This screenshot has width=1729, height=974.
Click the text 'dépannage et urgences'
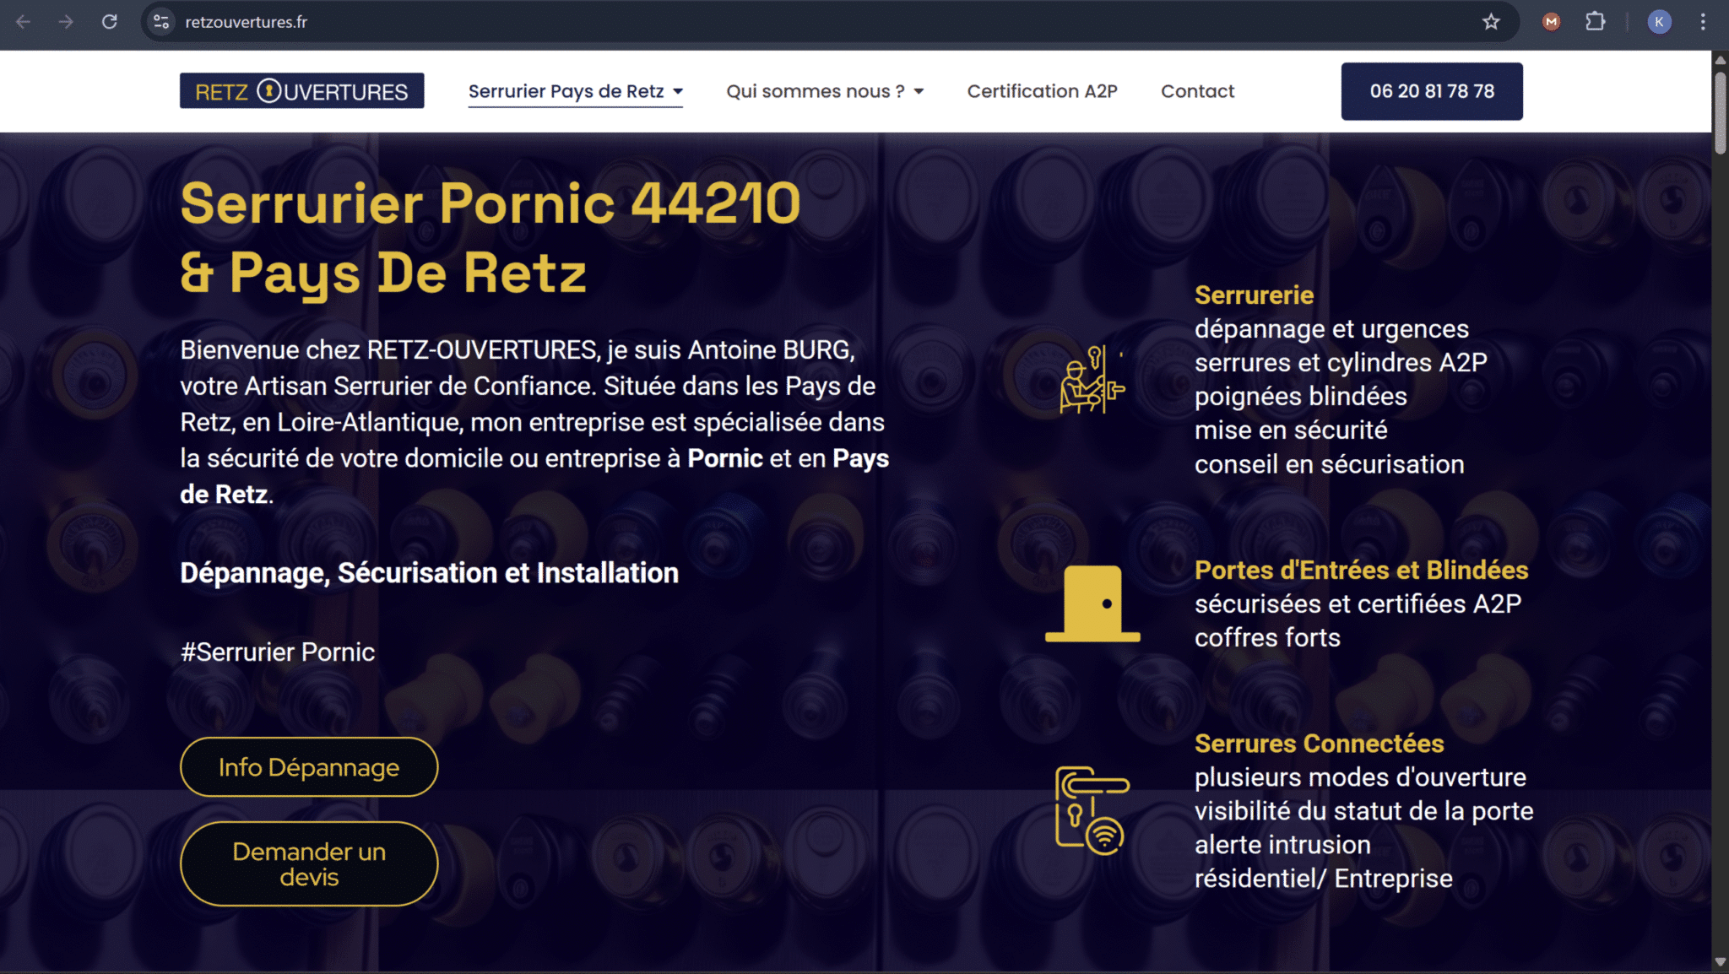pyautogui.click(x=1331, y=328)
